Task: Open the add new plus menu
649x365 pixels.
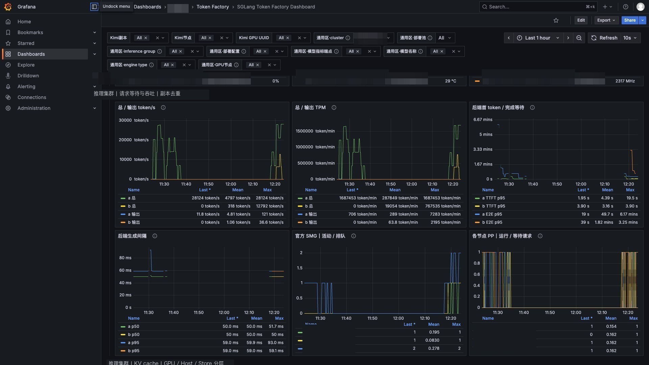Action: click(x=607, y=7)
